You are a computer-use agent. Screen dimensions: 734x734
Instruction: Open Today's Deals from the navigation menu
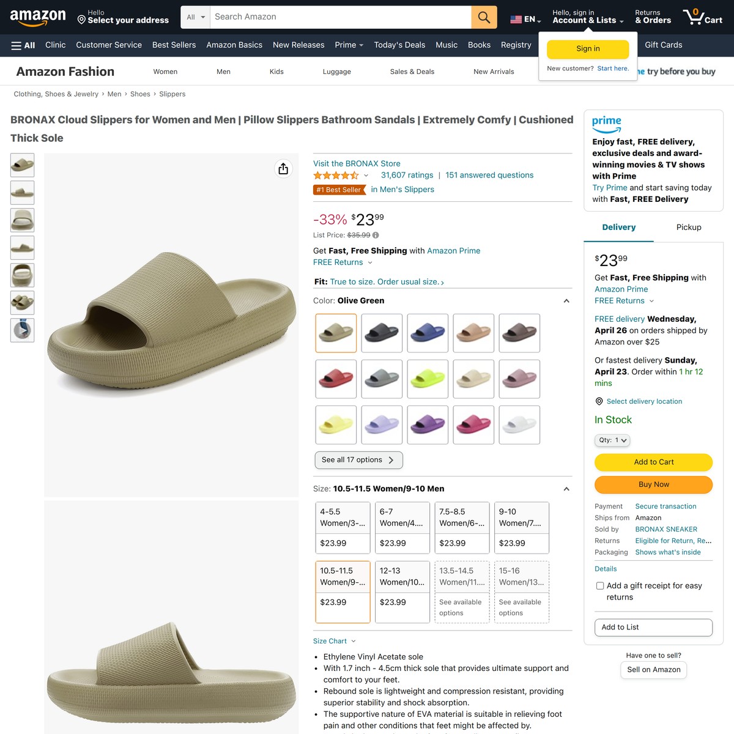click(399, 45)
